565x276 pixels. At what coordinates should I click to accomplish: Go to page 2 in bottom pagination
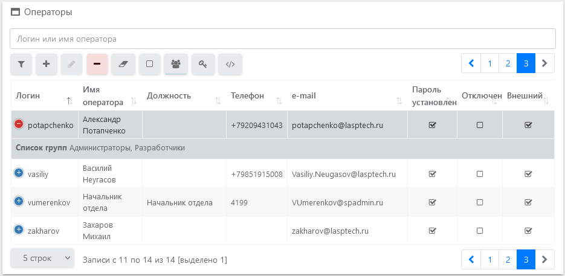508,259
